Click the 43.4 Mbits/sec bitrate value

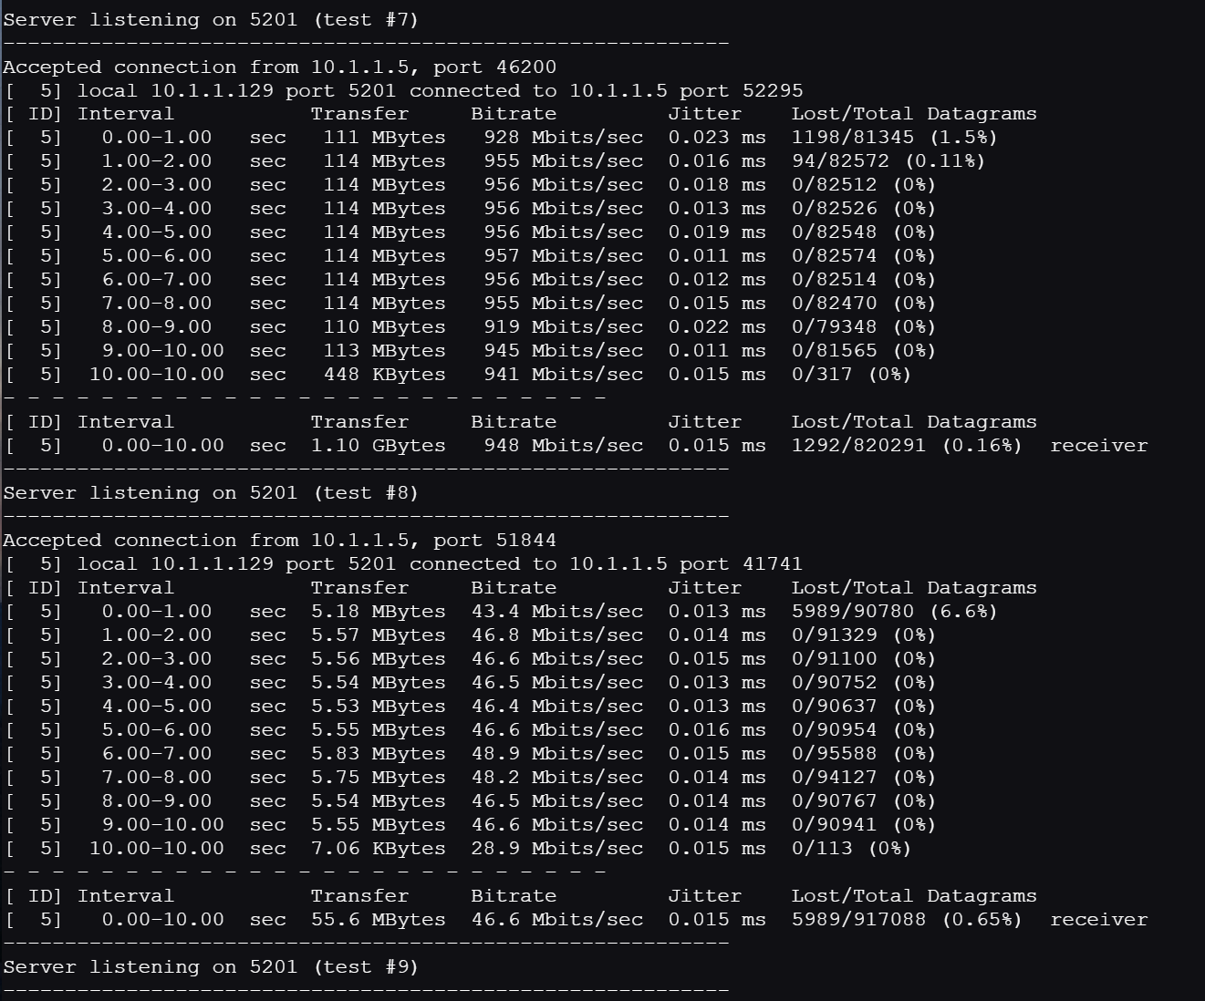point(557,612)
